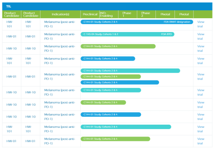Click the short blue bar in fourth row
This screenshot has width=213, height=150.
(x=108, y=59)
